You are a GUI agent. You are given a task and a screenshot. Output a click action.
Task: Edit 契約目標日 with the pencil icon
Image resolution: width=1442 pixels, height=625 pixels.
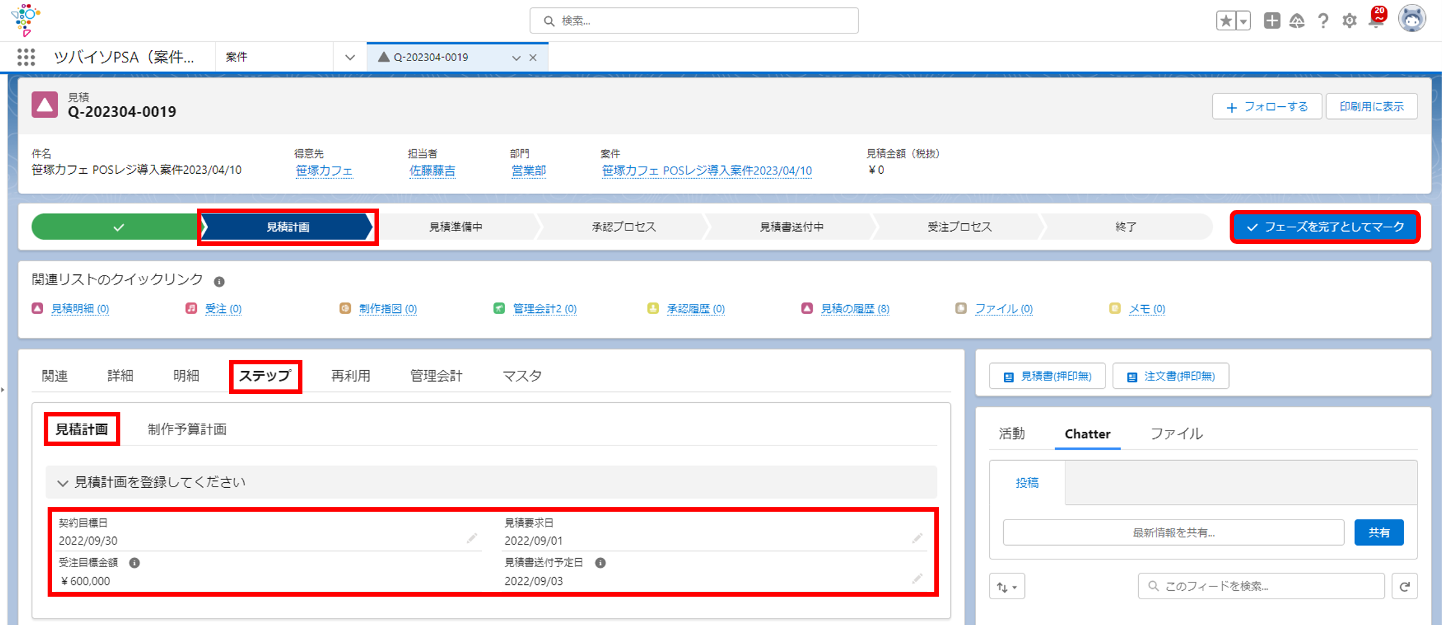pos(472,539)
